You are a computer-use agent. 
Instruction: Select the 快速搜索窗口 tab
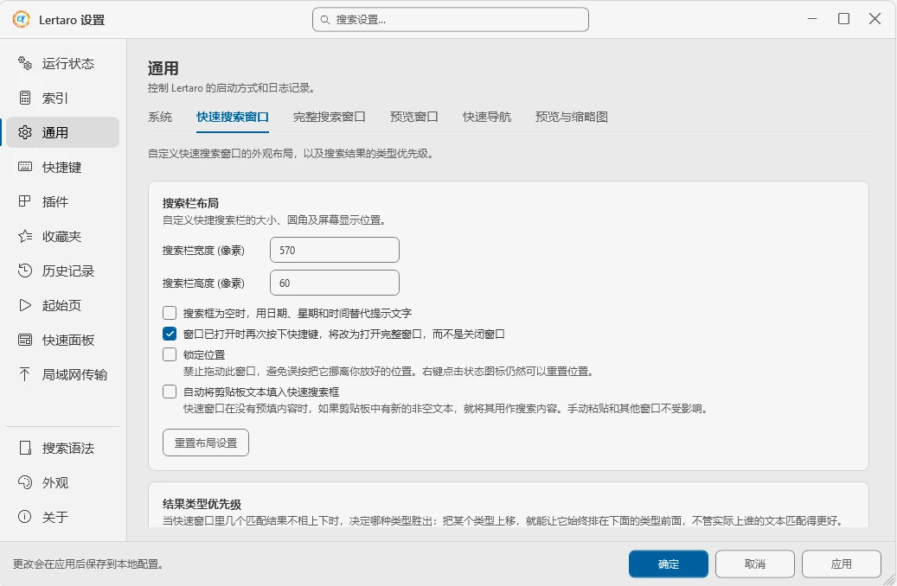point(233,117)
